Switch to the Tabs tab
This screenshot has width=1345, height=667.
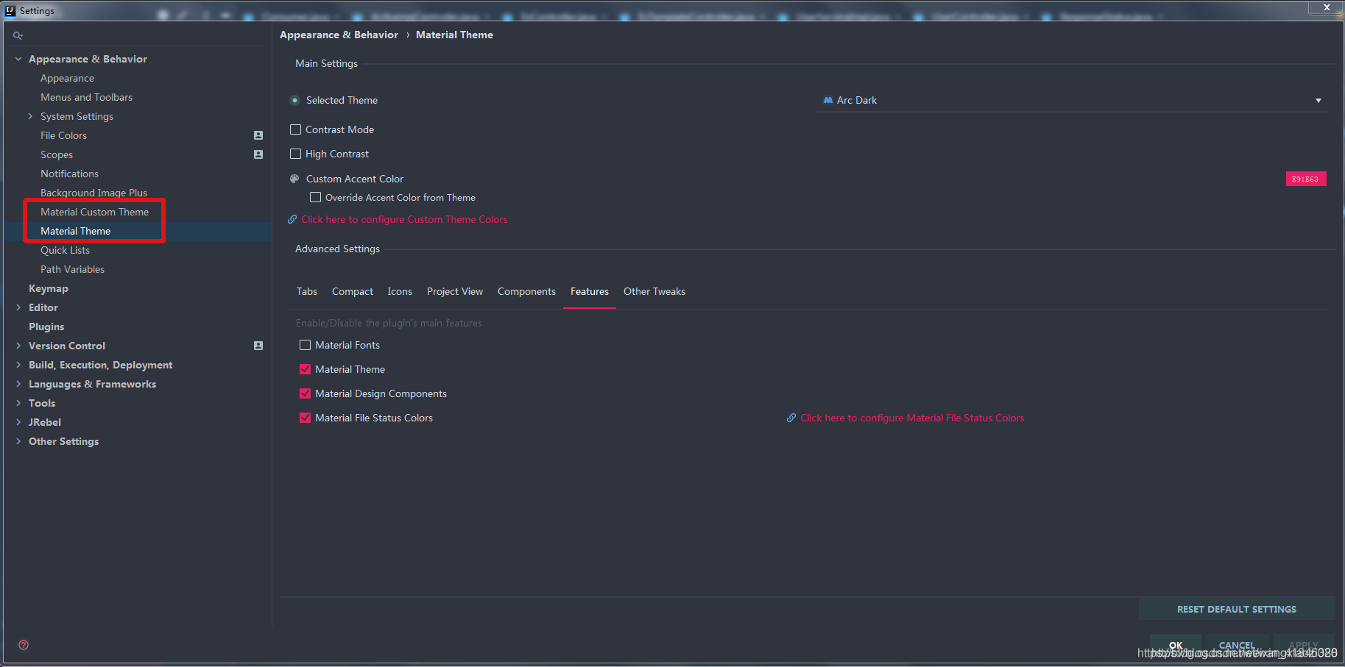point(307,291)
